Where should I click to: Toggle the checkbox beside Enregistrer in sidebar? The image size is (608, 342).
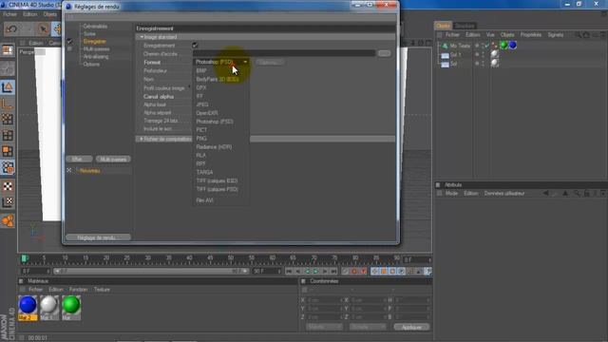pyautogui.click(x=69, y=41)
